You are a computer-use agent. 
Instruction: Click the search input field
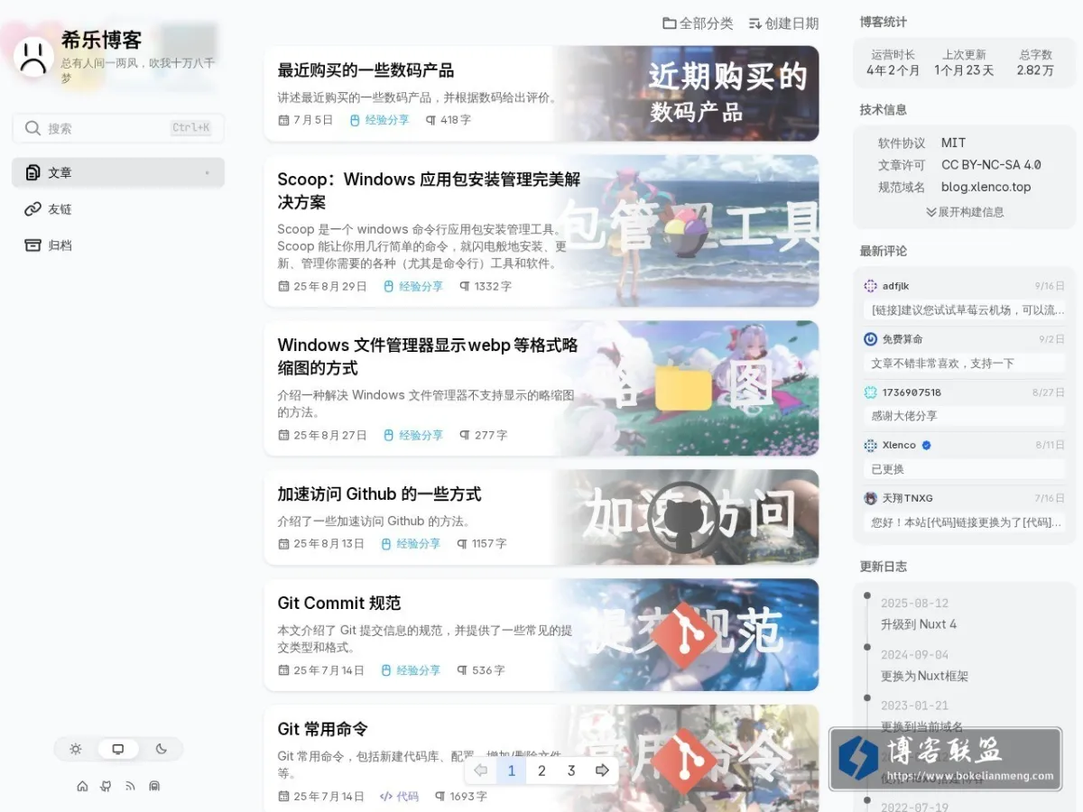click(x=118, y=128)
